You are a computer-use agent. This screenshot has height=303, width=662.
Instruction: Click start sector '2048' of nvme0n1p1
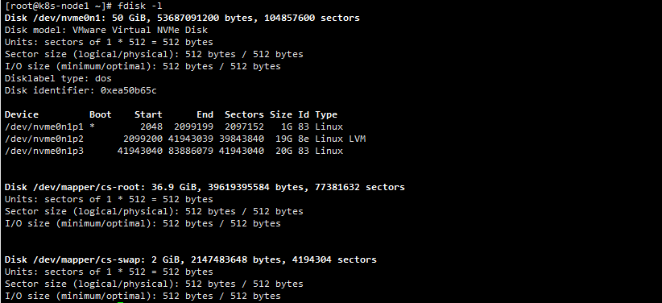[x=151, y=127]
